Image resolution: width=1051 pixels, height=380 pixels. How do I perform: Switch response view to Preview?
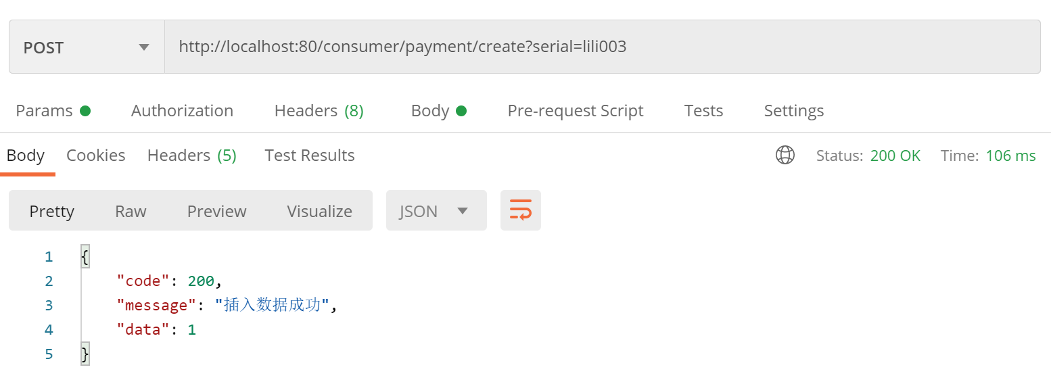coord(217,211)
